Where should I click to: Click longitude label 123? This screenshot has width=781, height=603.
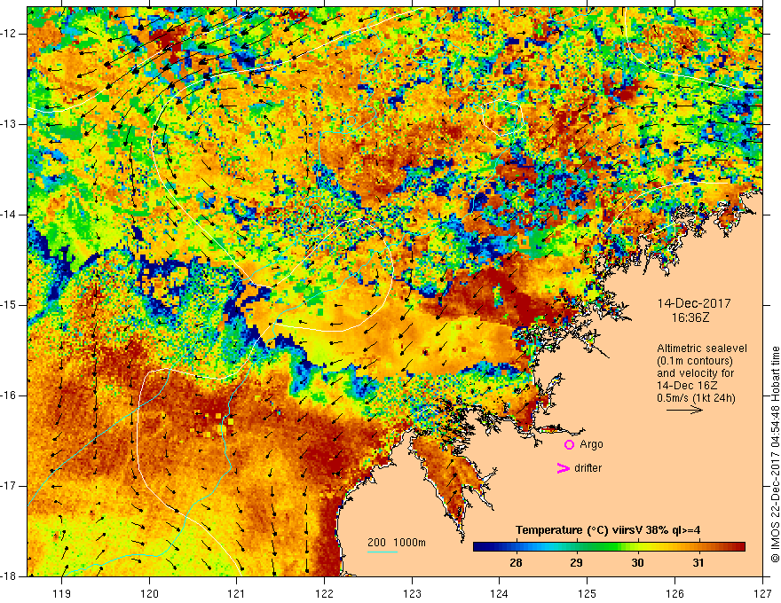pyautogui.click(x=412, y=593)
